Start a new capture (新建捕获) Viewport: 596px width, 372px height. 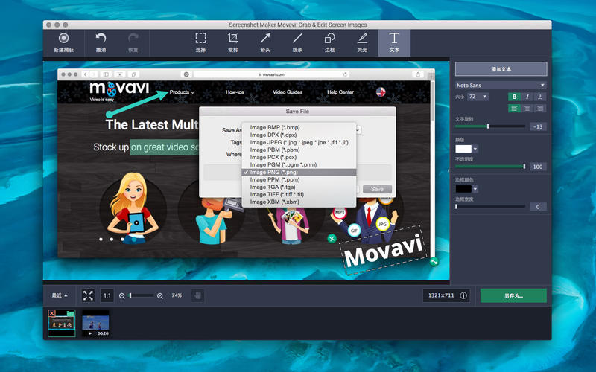point(63,42)
